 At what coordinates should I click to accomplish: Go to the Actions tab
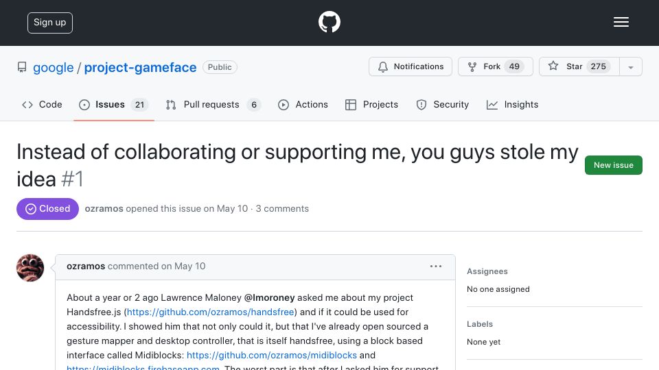(303, 104)
